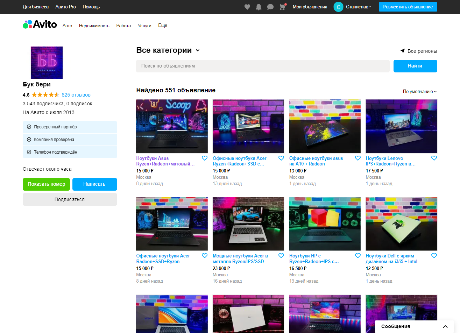Viewport: 460px width, 333px height.
Task: Click the Бук бери seller name
Action: [x=37, y=84]
